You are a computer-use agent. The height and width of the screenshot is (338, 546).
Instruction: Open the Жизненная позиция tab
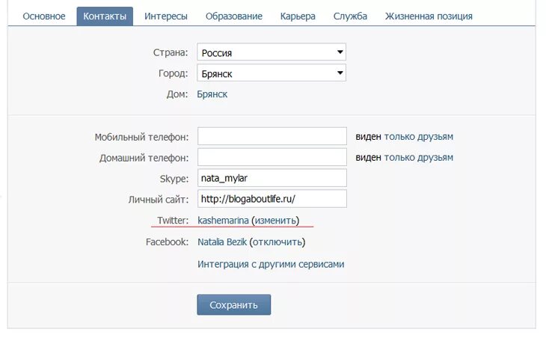[x=429, y=16]
